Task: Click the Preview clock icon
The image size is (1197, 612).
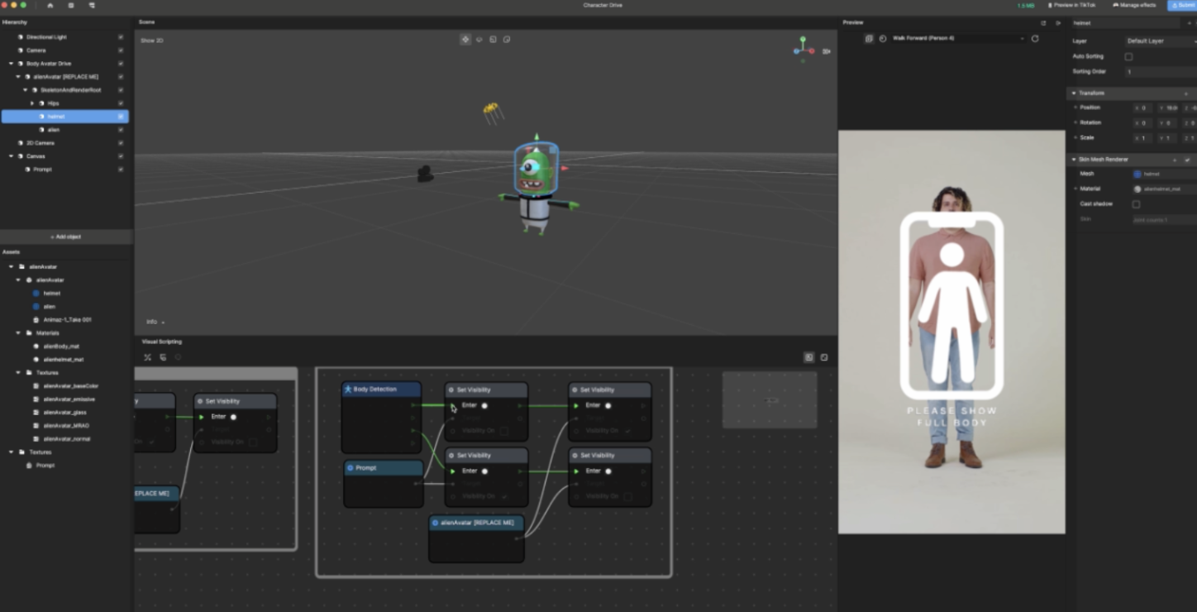Action: point(883,38)
